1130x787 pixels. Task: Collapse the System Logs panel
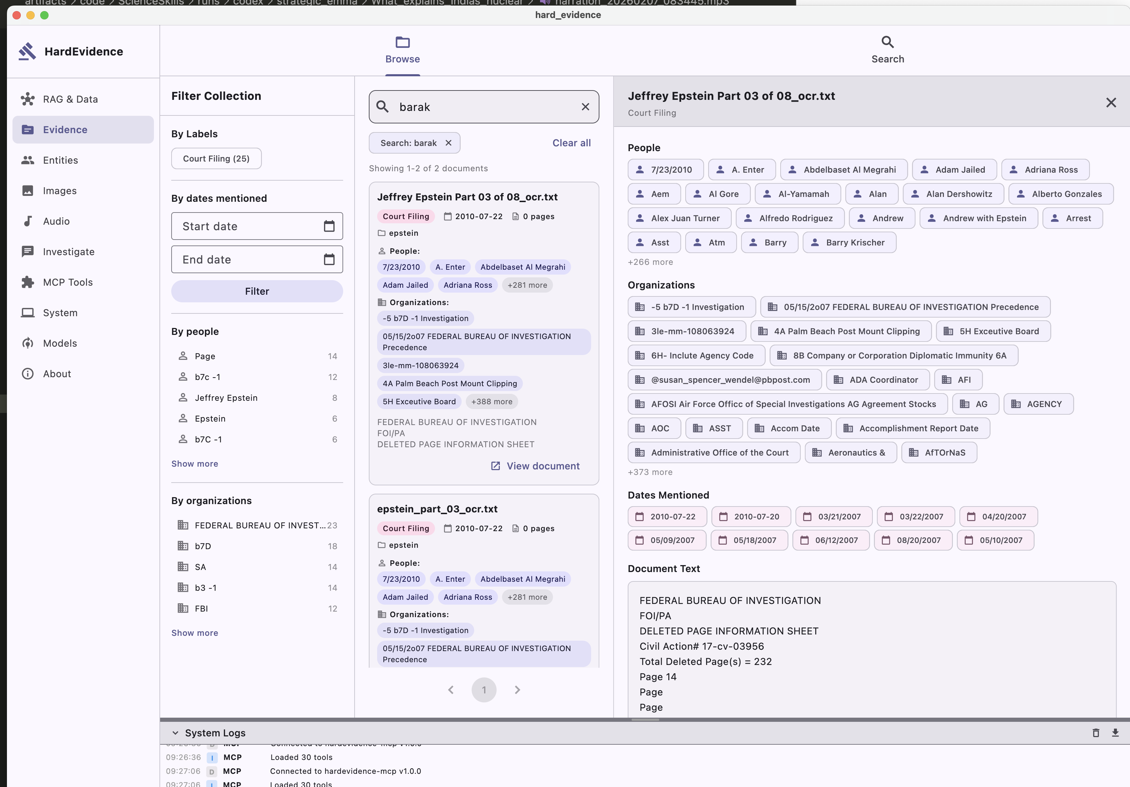176,733
